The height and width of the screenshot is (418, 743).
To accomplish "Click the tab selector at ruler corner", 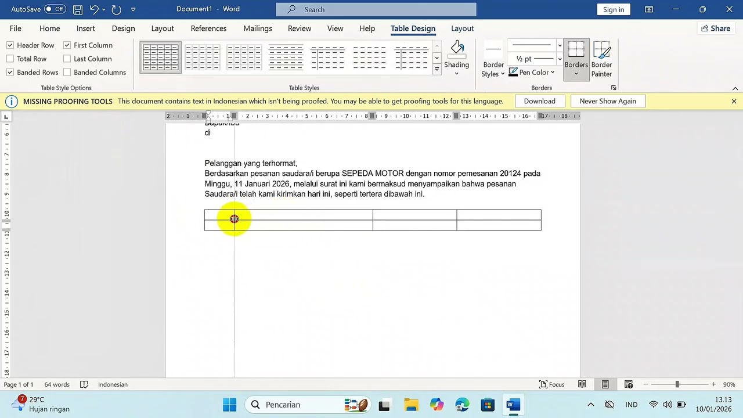I will 6,117.
